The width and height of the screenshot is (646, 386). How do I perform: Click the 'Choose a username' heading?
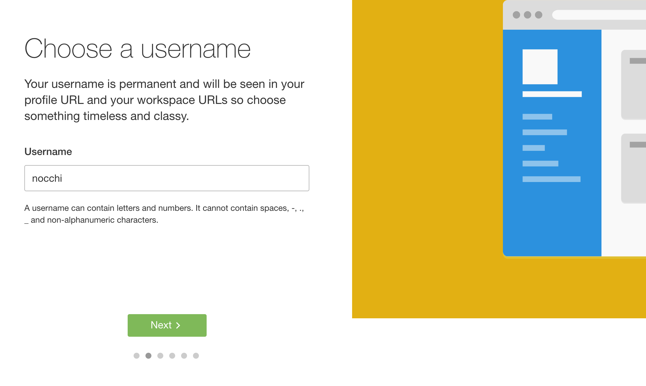pos(137,49)
